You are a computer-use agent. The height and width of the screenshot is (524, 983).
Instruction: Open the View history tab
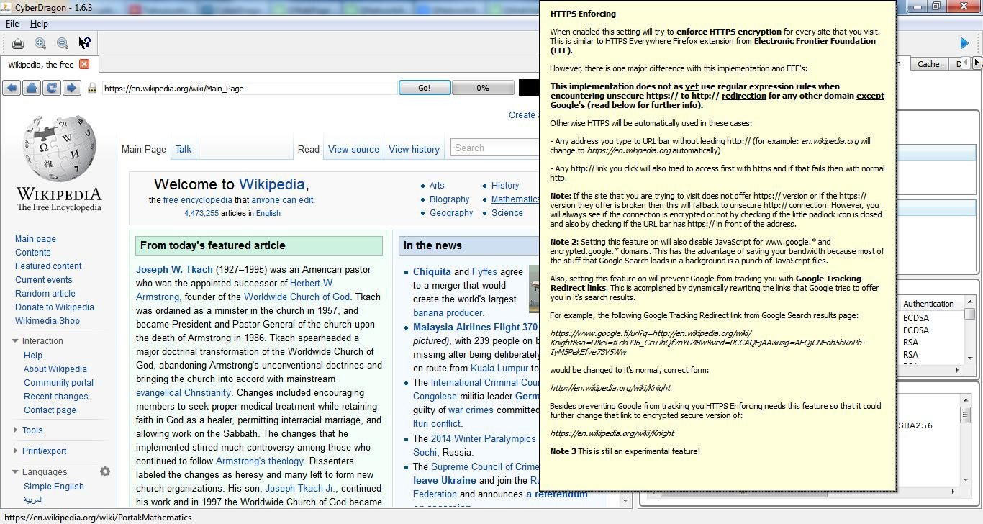tap(414, 149)
